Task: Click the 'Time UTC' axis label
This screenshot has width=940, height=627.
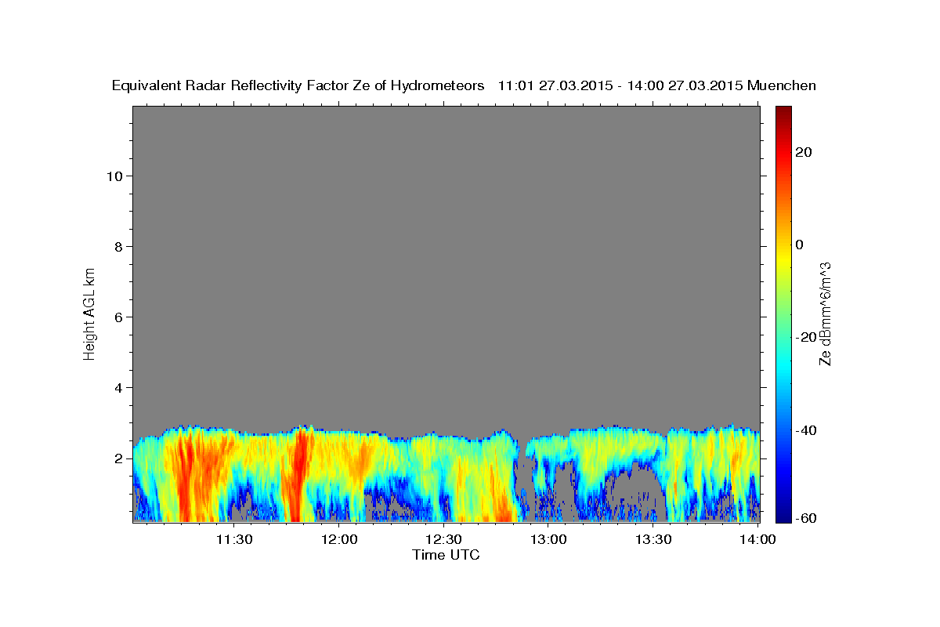Action: point(446,555)
